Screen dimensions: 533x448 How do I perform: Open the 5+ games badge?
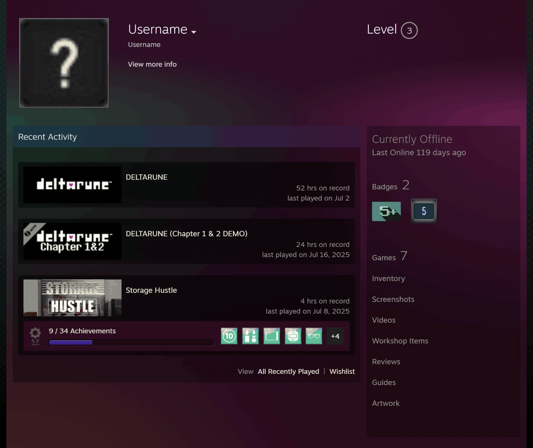pos(386,211)
